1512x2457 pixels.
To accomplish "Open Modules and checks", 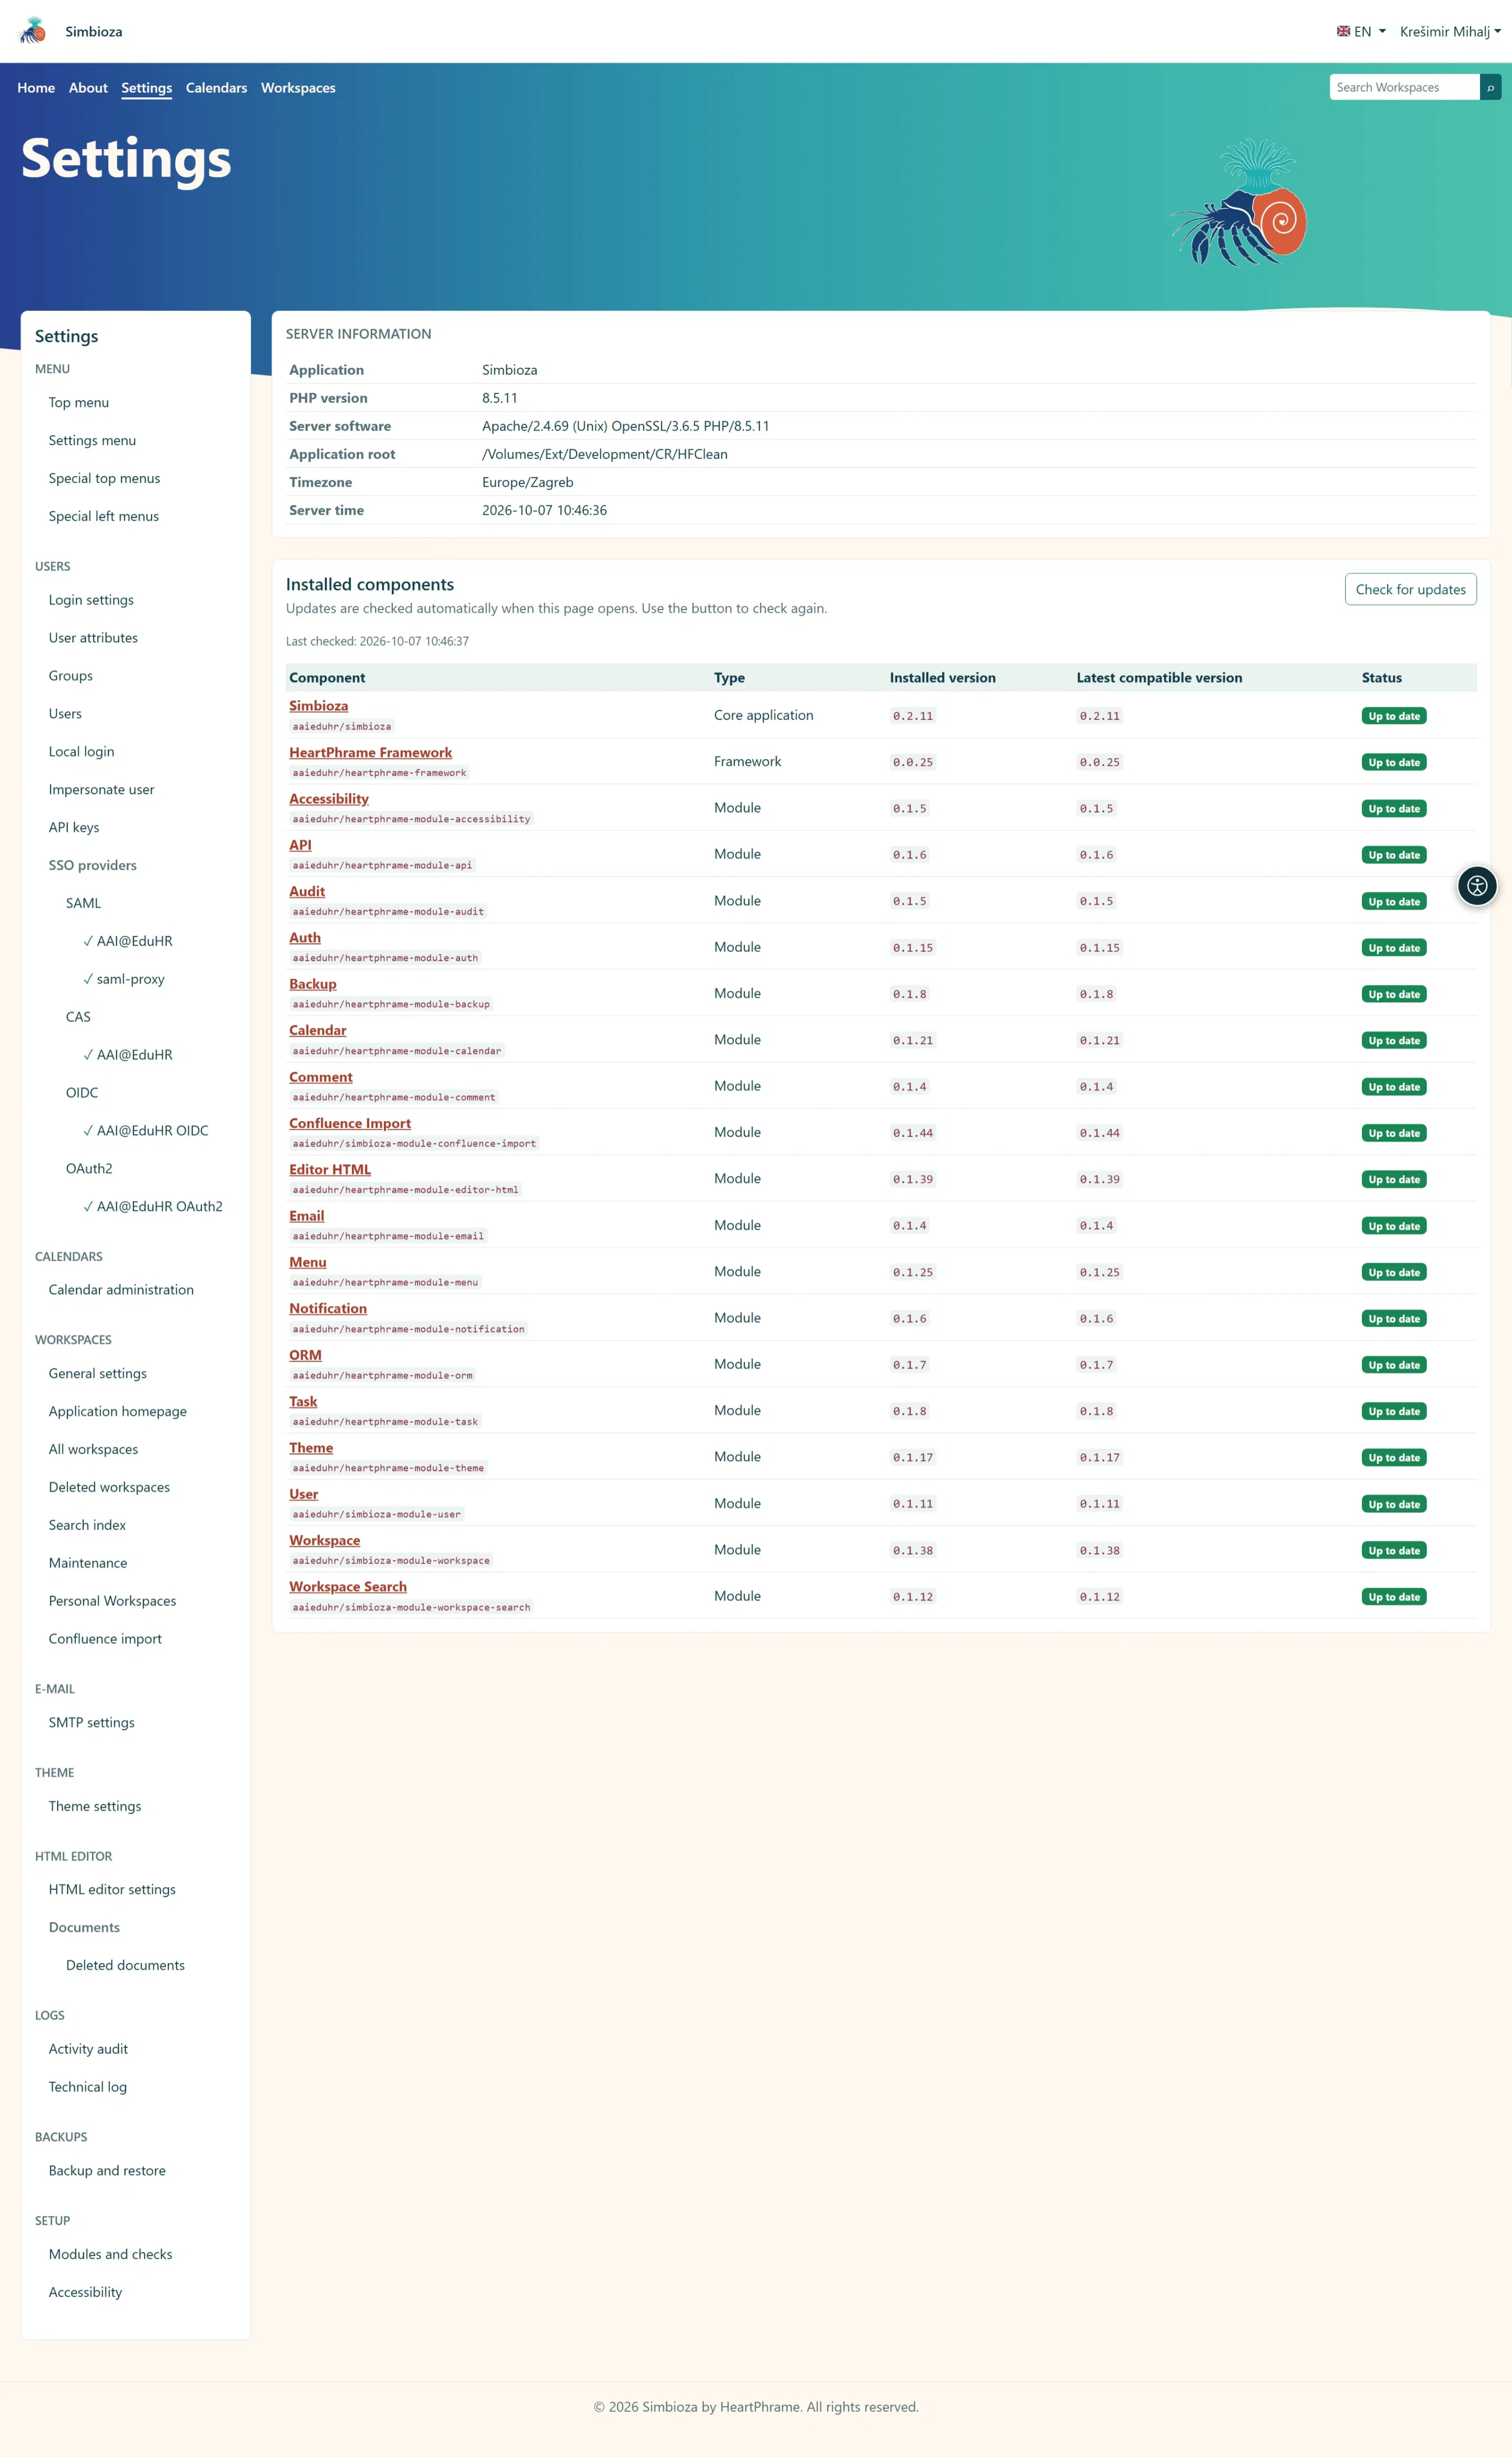I will coord(110,2254).
